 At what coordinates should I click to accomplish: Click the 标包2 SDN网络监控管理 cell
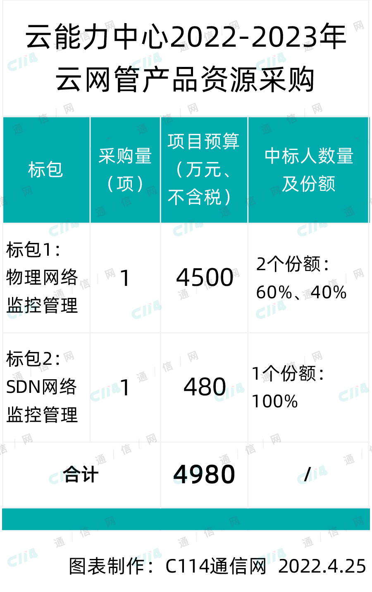[x=46, y=387]
